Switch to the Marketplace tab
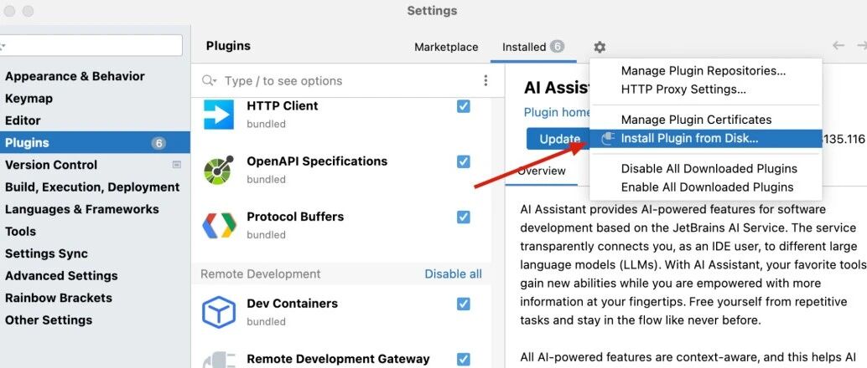This screenshot has height=368, width=867. coord(446,47)
